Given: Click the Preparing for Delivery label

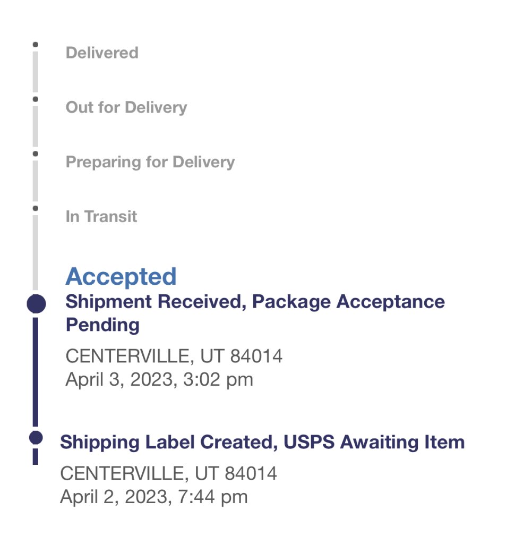Looking at the screenshot, I should pyautogui.click(x=150, y=162).
